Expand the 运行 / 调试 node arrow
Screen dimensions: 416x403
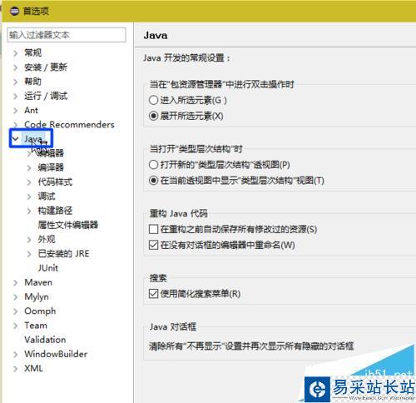pyautogui.click(x=16, y=96)
